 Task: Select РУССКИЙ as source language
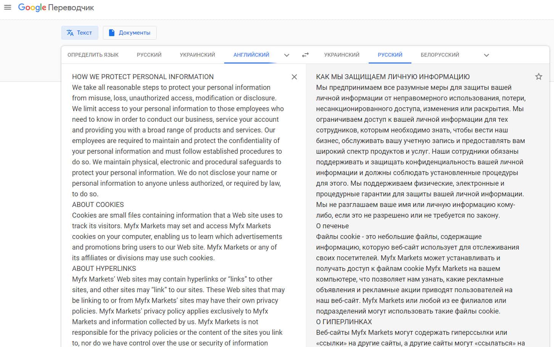pos(149,55)
